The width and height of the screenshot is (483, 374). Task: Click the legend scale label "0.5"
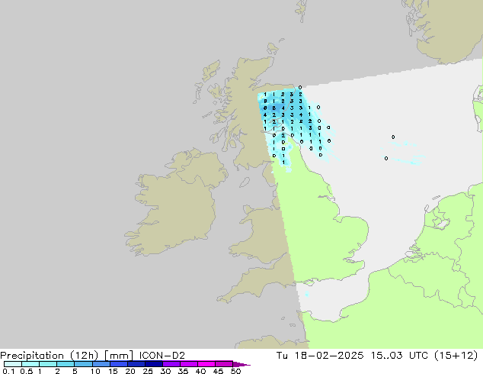coord(26,371)
